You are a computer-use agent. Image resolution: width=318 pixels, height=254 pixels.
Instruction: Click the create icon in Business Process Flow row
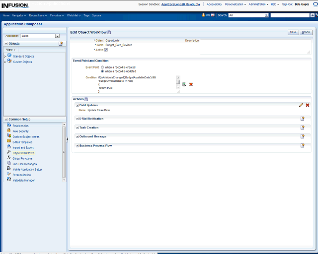pyautogui.click(x=302, y=146)
